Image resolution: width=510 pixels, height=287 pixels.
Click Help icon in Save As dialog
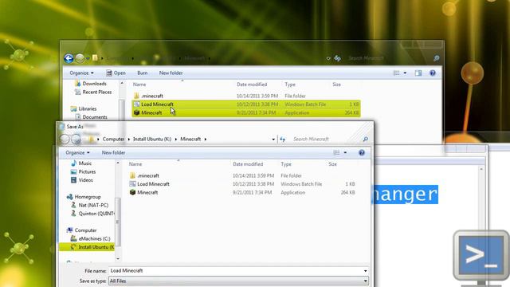(361, 152)
